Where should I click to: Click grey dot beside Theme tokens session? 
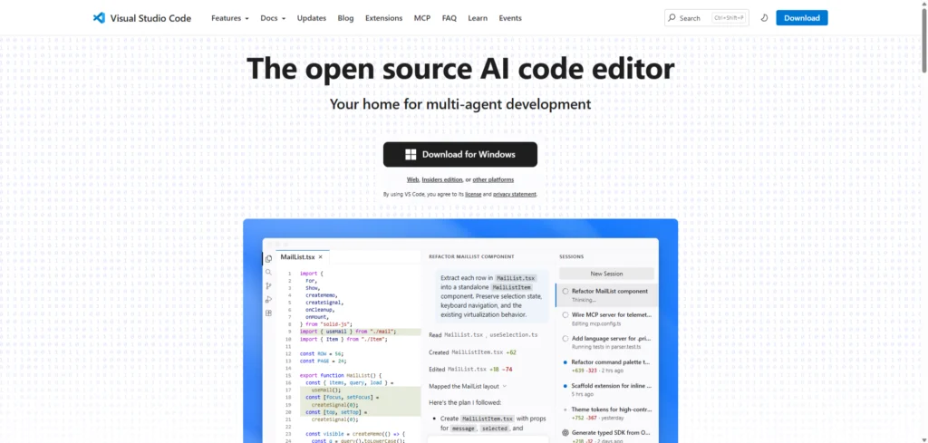click(x=565, y=409)
